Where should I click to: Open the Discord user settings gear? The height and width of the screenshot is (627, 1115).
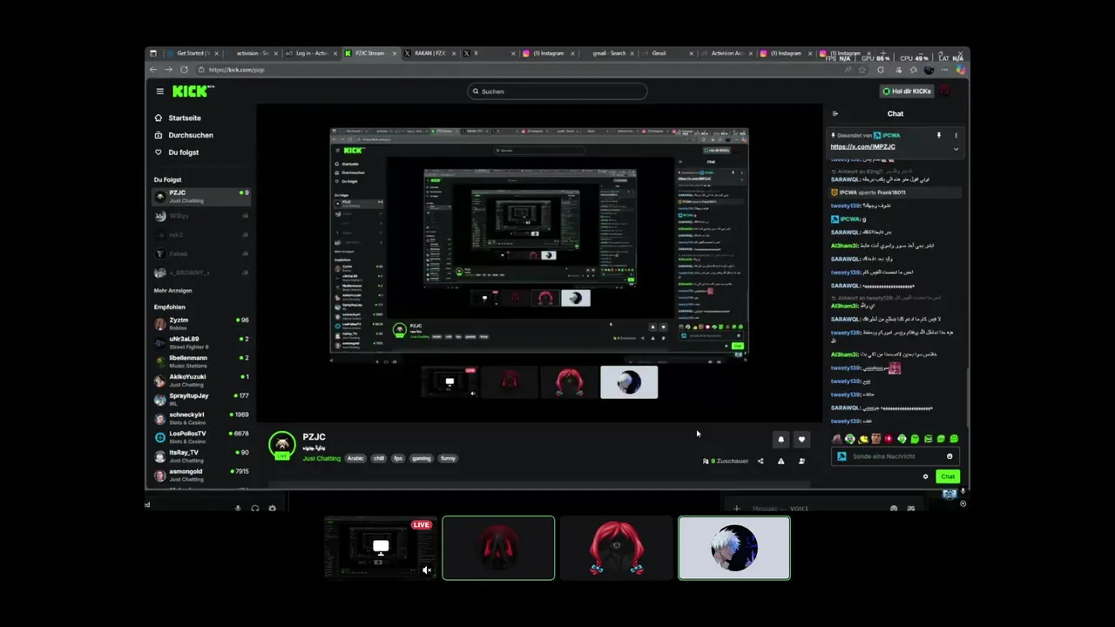click(x=273, y=508)
